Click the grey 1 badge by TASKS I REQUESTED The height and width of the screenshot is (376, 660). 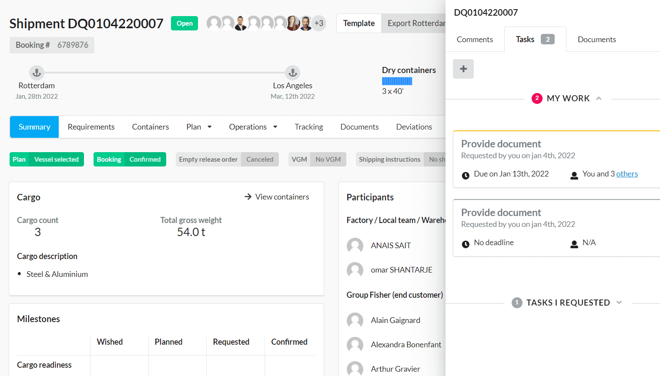click(517, 303)
